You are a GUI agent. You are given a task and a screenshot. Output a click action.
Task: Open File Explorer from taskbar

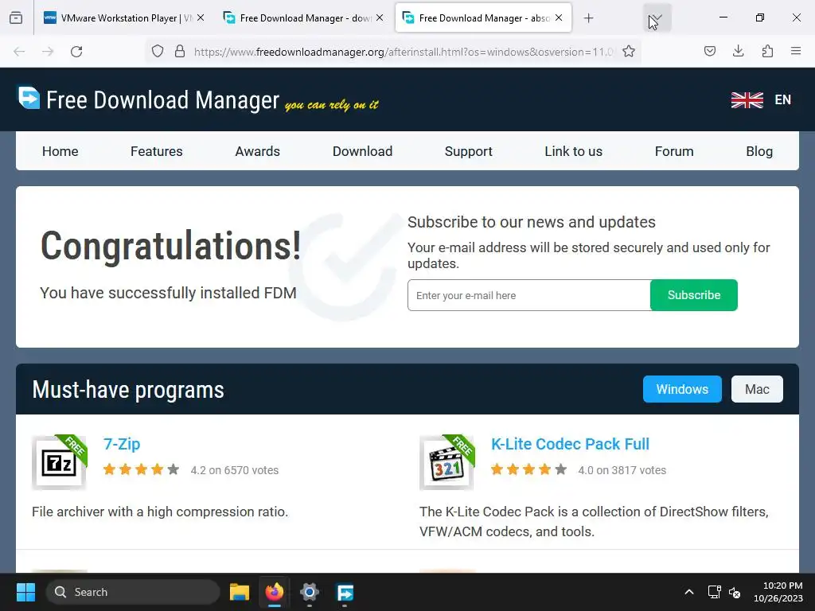point(240,592)
